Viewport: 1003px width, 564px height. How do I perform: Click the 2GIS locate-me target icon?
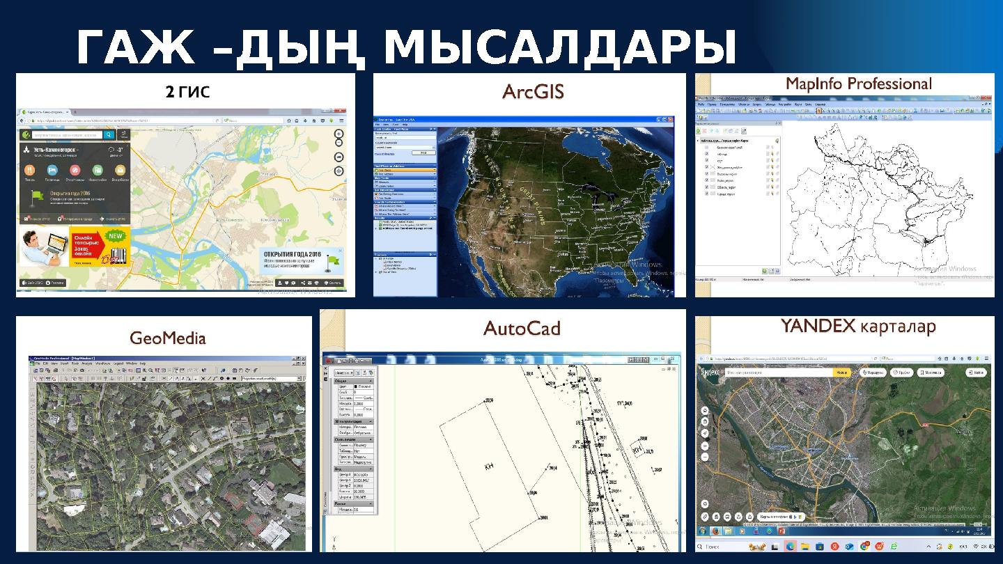point(339,171)
